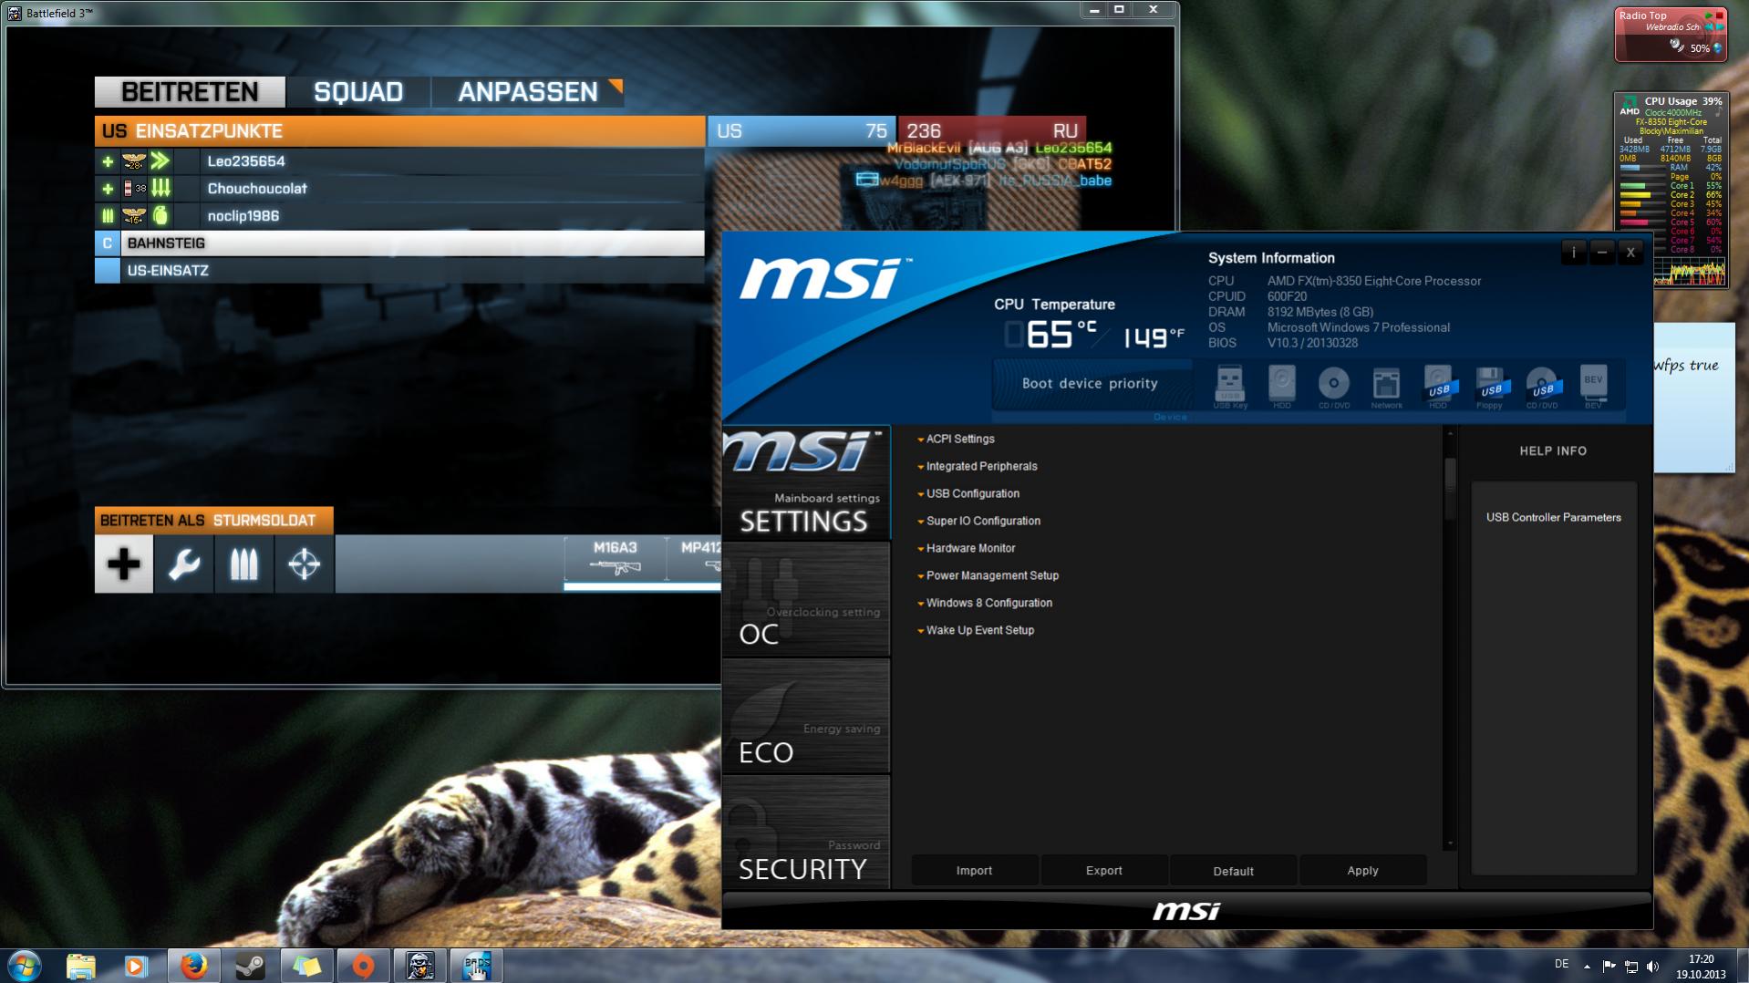This screenshot has height=983, width=1749.
Task: Open Sticky Notes from the taskbar
Action: tap(306, 966)
